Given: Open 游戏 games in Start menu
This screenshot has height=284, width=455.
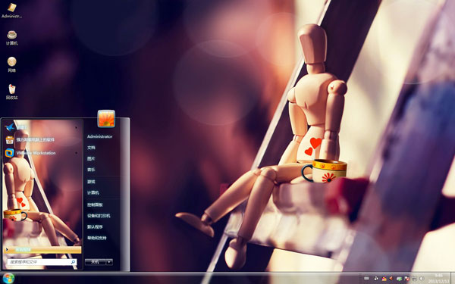Looking at the screenshot, I should (x=91, y=182).
